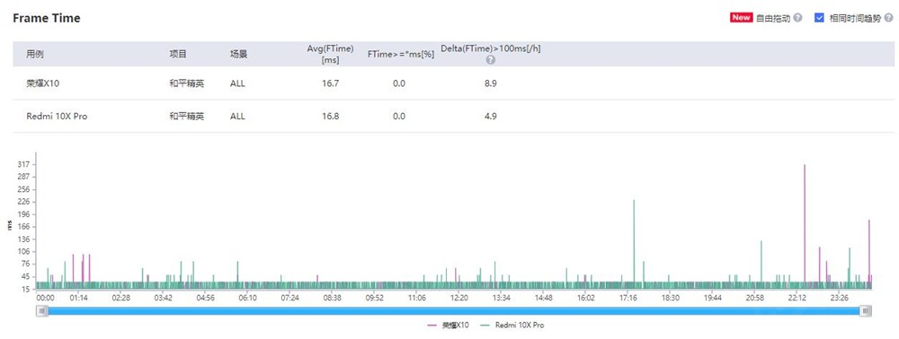
Task: Click the 相同时间趋势 label
Action: pyautogui.click(x=855, y=18)
